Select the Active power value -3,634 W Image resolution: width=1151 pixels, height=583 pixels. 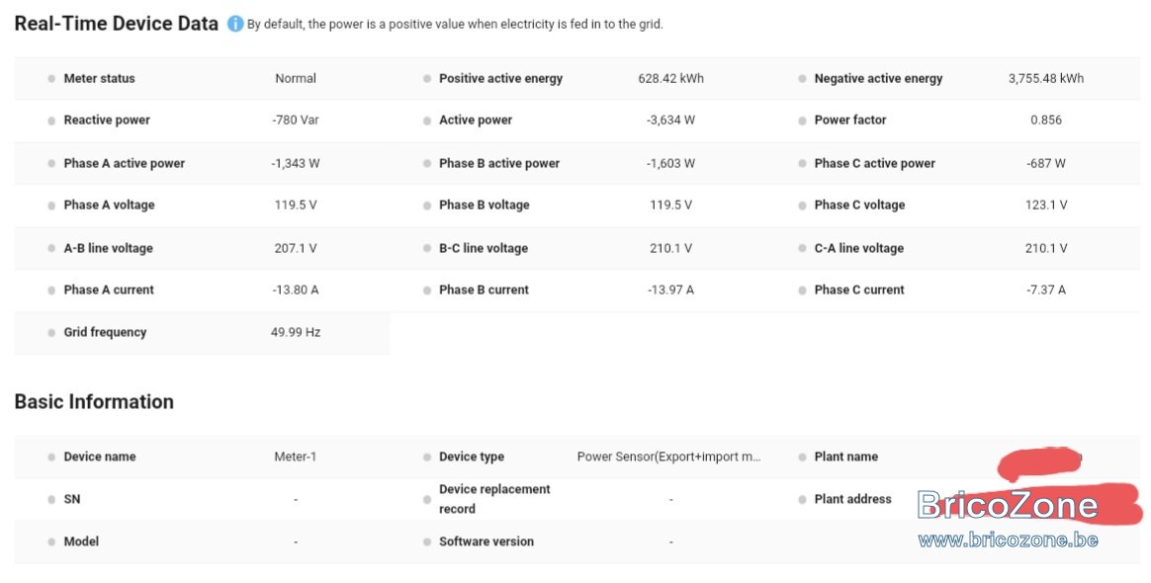(671, 121)
